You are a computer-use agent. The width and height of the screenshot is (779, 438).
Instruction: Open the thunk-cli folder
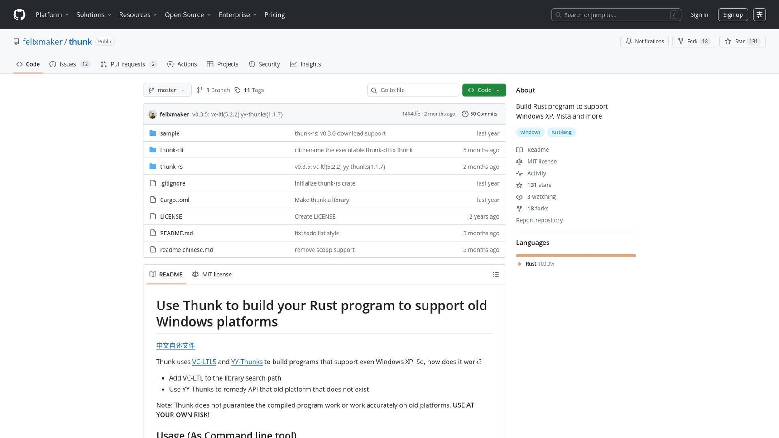171,150
